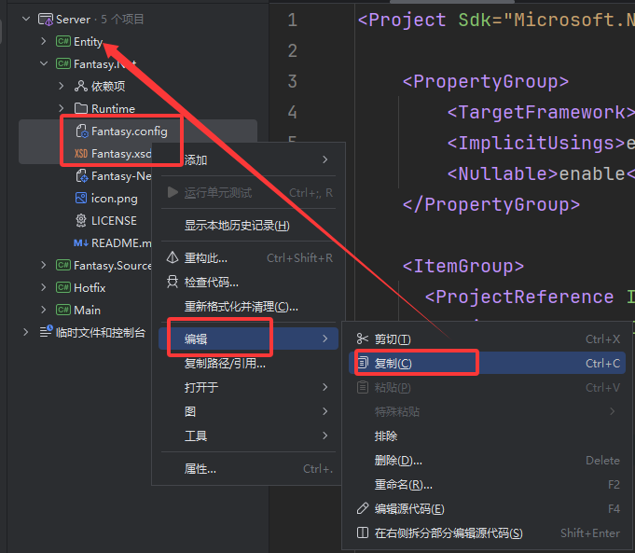Select the Fantasy.config file in tree
This screenshot has width=635, height=553.
click(x=129, y=131)
